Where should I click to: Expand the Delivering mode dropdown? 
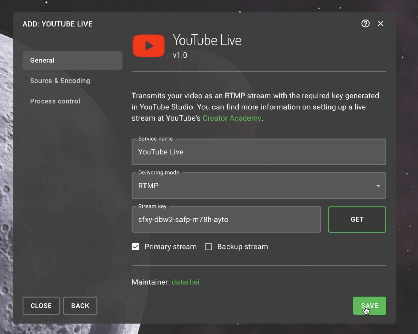[259, 186]
